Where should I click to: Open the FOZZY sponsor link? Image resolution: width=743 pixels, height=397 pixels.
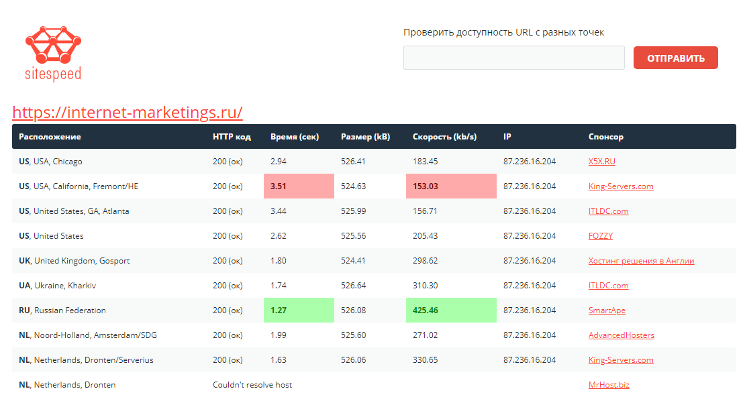coord(600,236)
